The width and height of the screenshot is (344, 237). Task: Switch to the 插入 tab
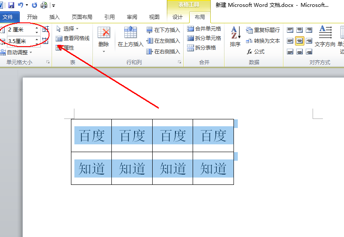(55, 17)
